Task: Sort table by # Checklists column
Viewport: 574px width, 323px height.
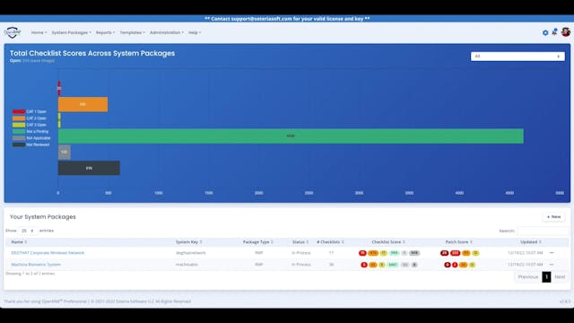Action: [x=330, y=242]
